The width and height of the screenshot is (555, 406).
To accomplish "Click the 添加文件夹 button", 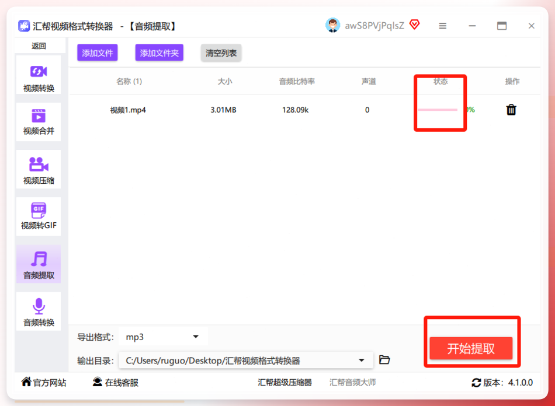I will pyautogui.click(x=159, y=53).
